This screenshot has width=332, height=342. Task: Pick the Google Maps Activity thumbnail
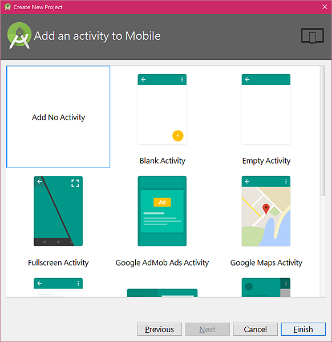266,211
